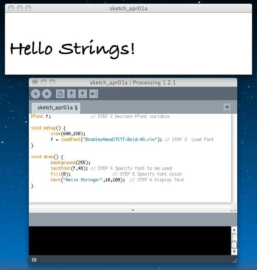Create a new sketch with the New icon
Viewport: 257px width, 270px height.
[x=60, y=94]
